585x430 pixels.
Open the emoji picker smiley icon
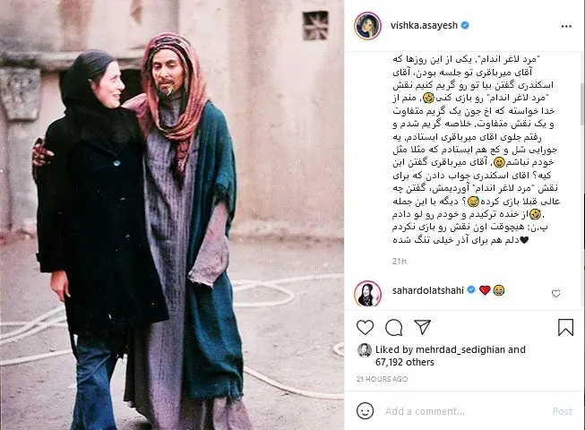365,411
